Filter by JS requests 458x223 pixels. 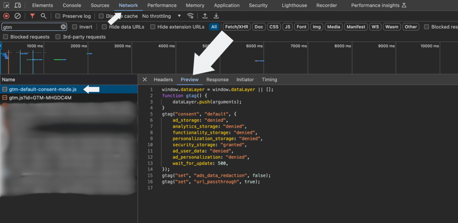(288, 27)
